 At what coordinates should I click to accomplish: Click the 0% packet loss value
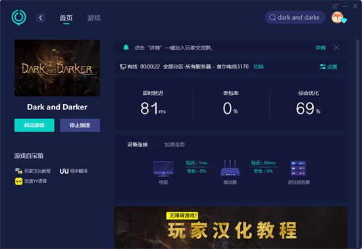tap(230, 108)
